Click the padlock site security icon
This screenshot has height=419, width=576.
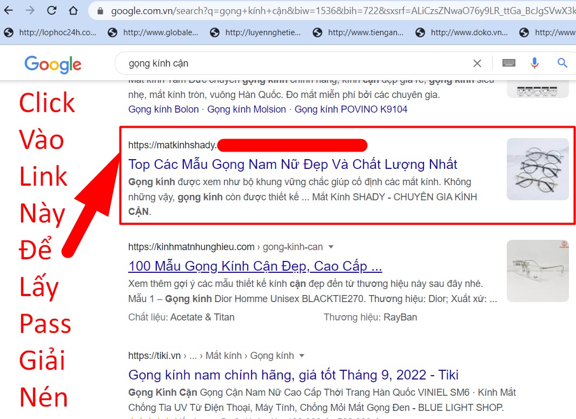(x=100, y=11)
